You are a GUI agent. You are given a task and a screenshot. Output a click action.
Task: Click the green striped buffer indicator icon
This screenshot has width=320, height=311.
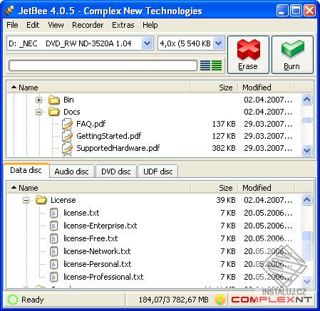(x=217, y=65)
